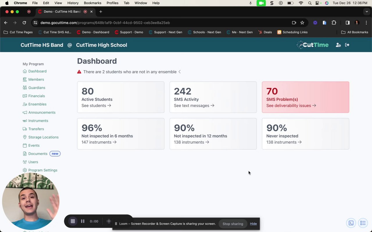This screenshot has width=372, height=232.
Task: Click the list icon button at bottom right
Action: [x=363, y=223]
